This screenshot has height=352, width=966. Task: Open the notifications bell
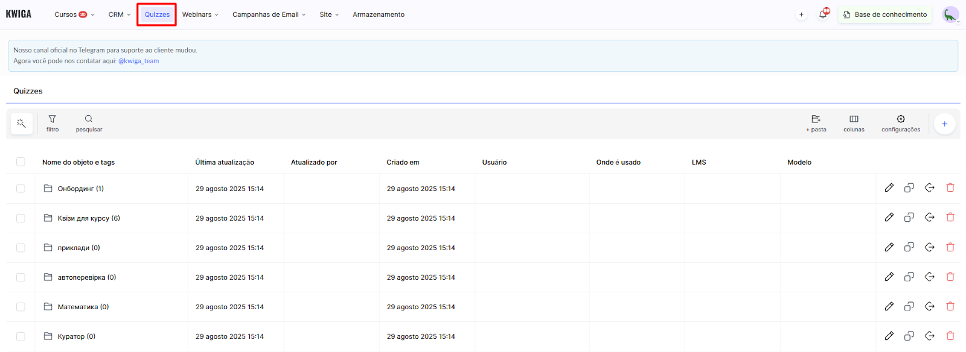tap(823, 14)
